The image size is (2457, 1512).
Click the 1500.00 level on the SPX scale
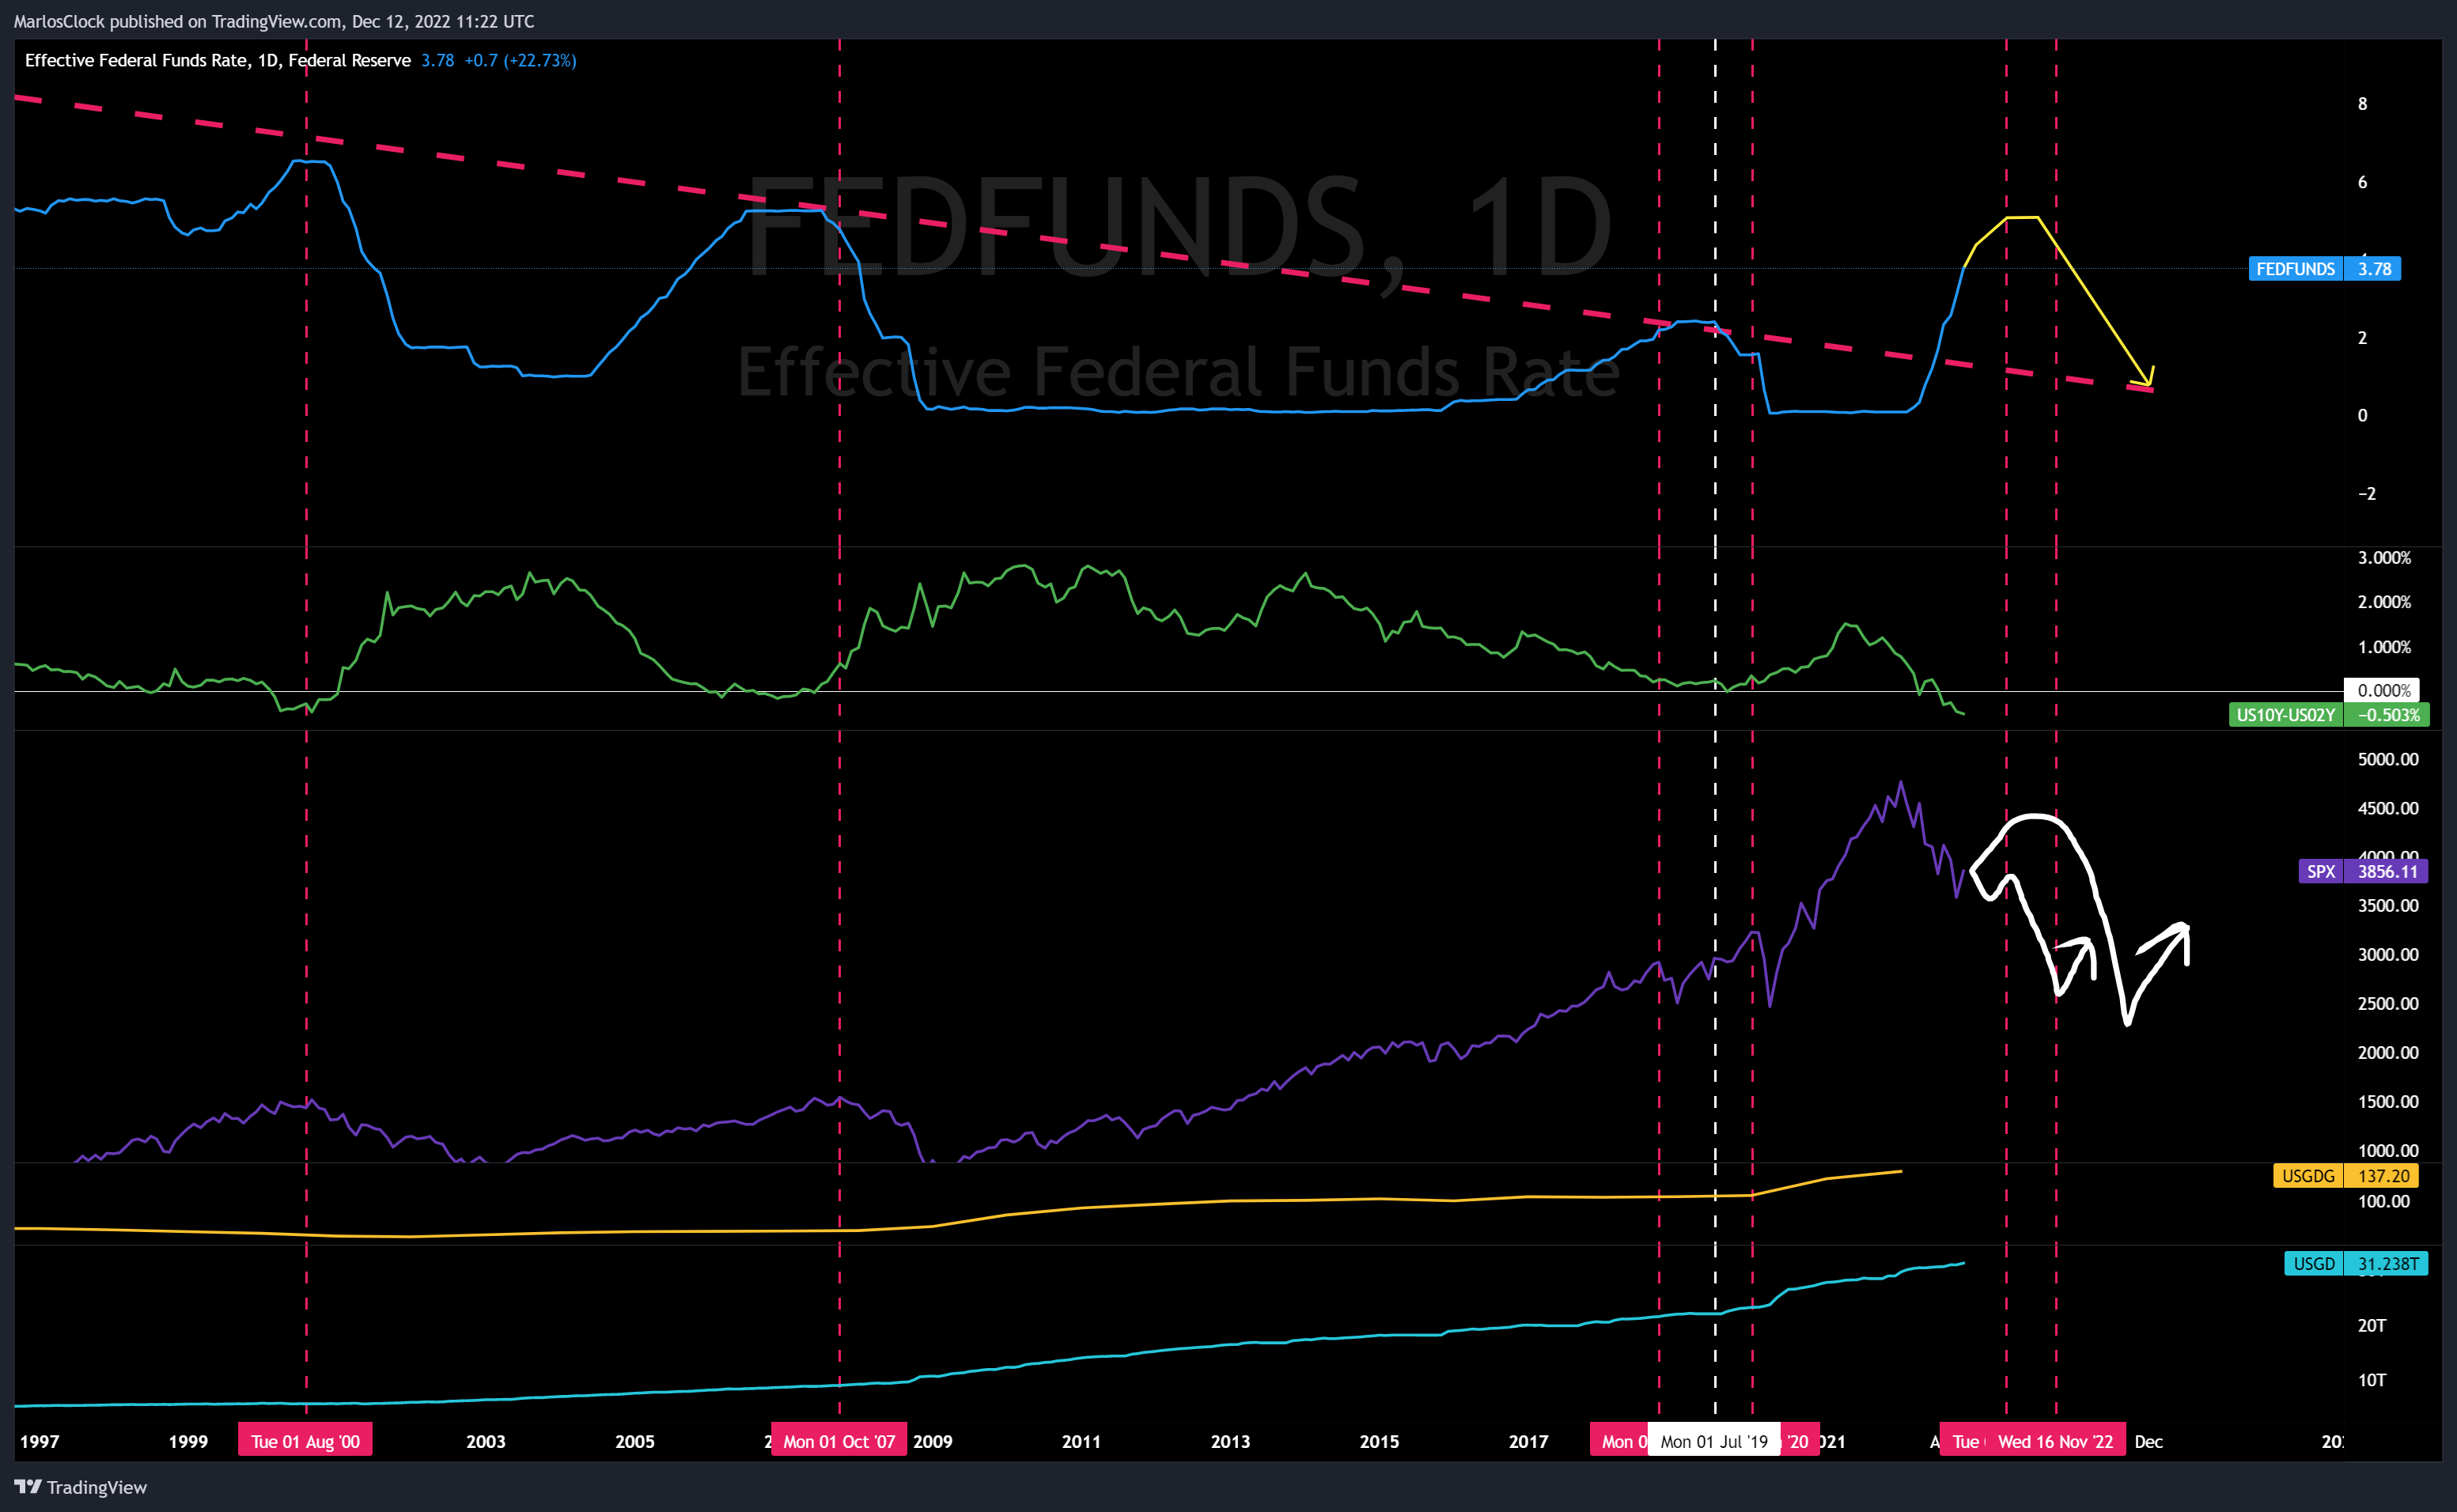[x=2388, y=1102]
